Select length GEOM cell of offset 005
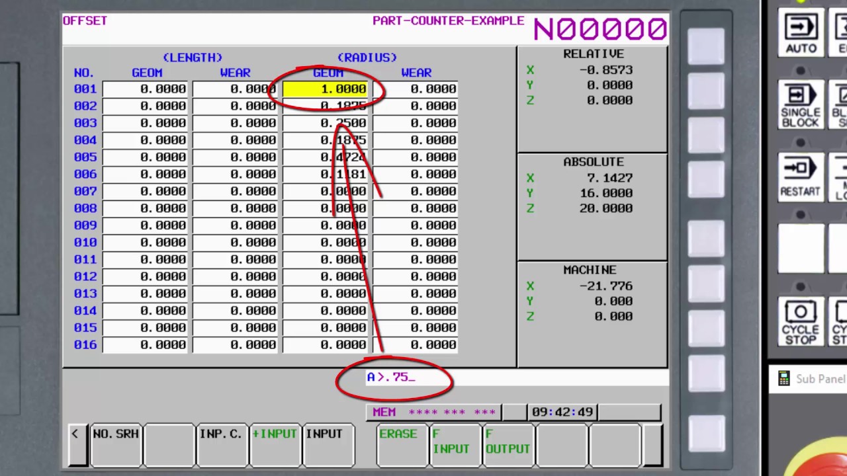Image resolution: width=847 pixels, height=476 pixels. pyautogui.click(x=145, y=157)
